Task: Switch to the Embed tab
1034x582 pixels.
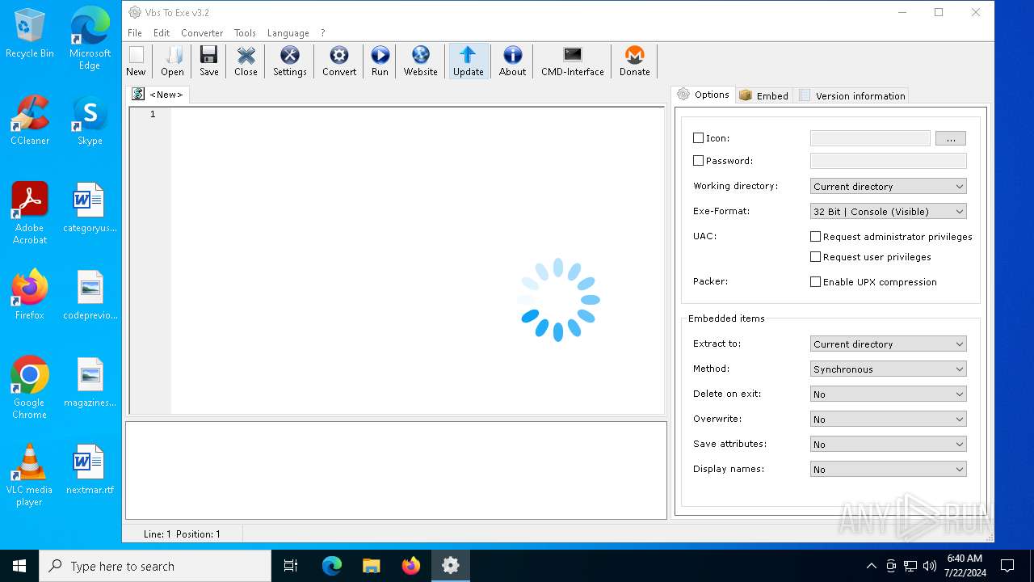Action: pyautogui.click(x=763, y=95)
